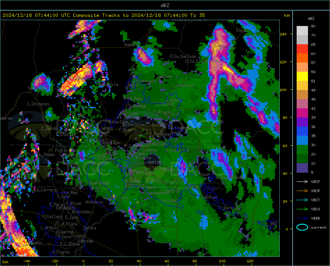Click the 'km' label beside the header line
This screenshot has width=330, height=266.
click(287, 15)
